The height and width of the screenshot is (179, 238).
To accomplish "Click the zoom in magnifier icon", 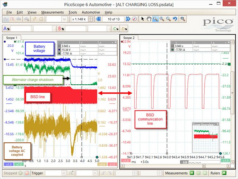I will 162,19.
